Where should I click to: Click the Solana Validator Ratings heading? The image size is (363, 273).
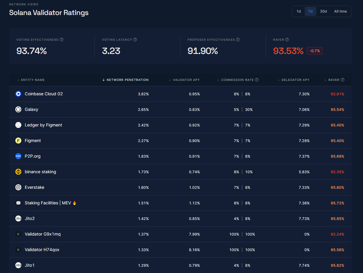(x=49, y=13)
